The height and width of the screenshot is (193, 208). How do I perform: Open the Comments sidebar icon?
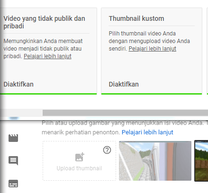click(x=13, y=160)
